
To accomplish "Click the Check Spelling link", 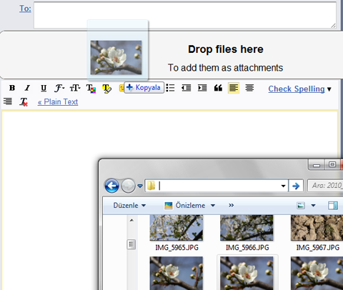I will (297, 89).
